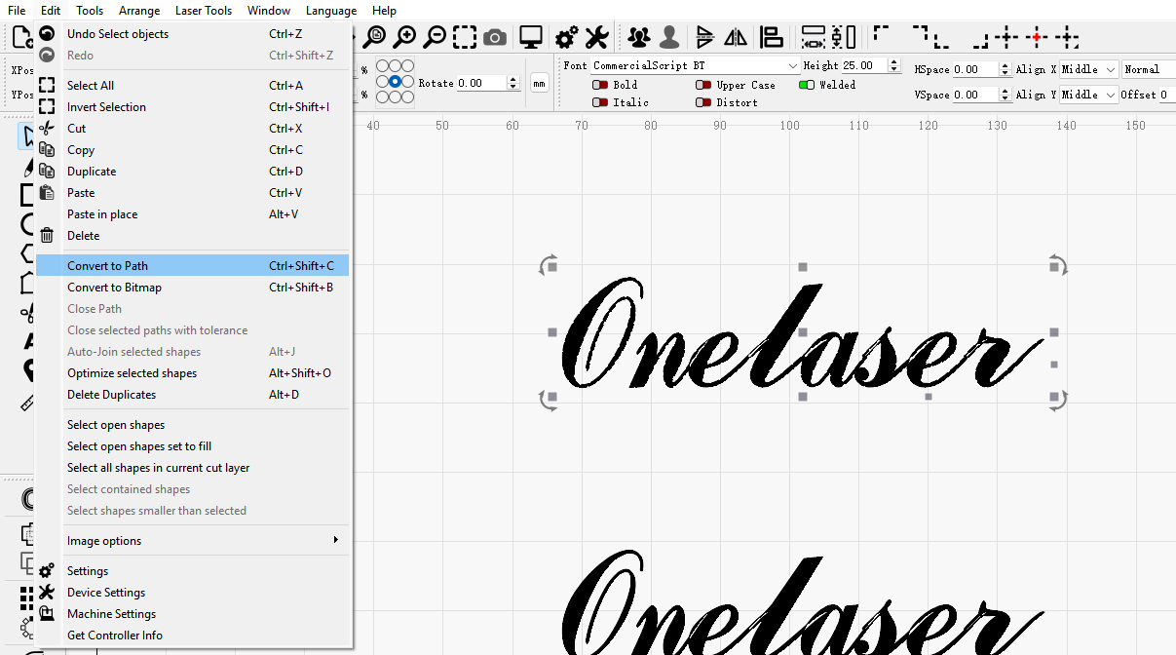Click the Group objects people icon
This screenshot has width=1176, height=655.
(x=638, y=37)
